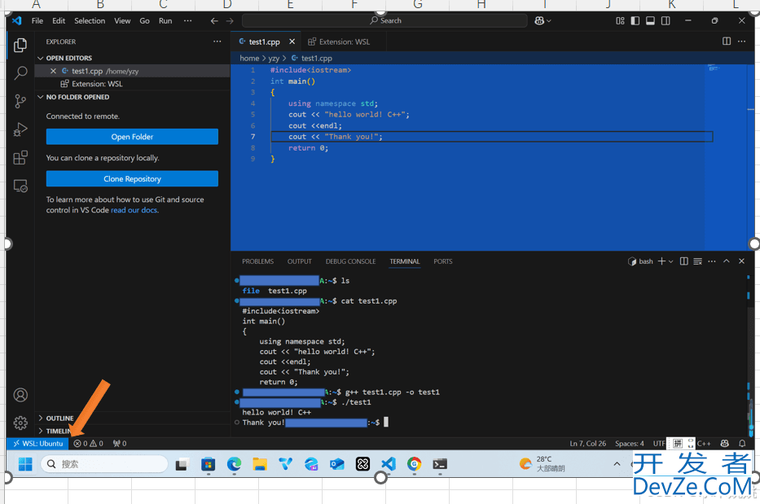Open terminal panel Views and More Actions menu
Viewport: 760px width, 504px height.
coord(711,261)
